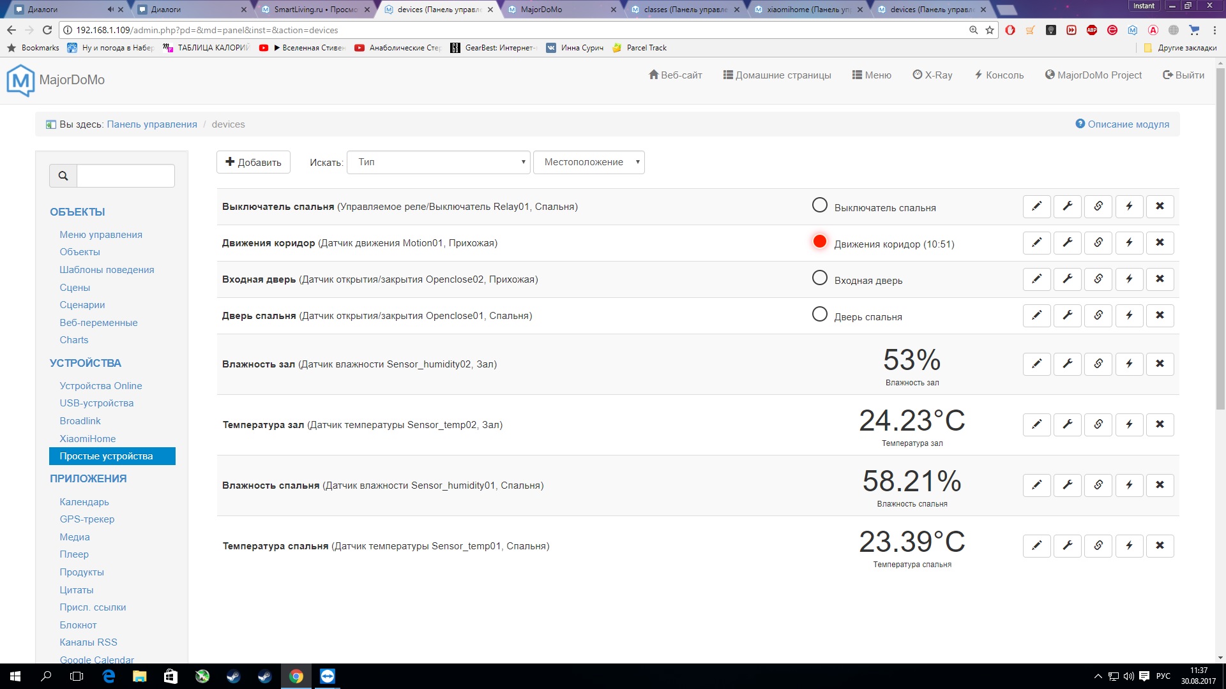Open X-Ray in top navigation
Viewport: 1226px width, 689px height.
click(x=932, y=75)
